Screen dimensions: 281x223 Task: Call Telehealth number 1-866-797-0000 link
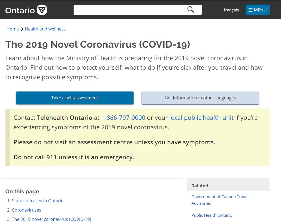(123, 118)
